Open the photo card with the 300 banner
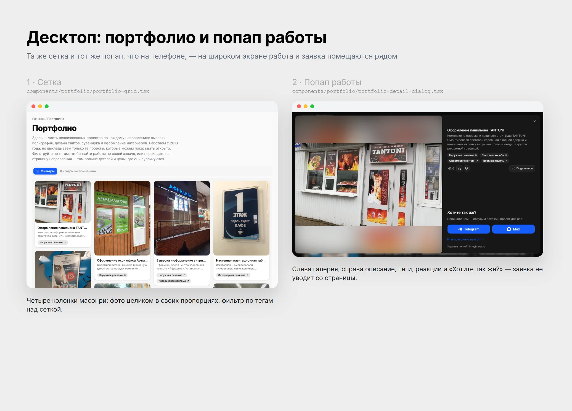This screenshot has width=572, height=411. 63,270
